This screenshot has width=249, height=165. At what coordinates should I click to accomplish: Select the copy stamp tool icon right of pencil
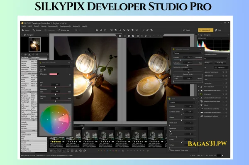point(151,30)
